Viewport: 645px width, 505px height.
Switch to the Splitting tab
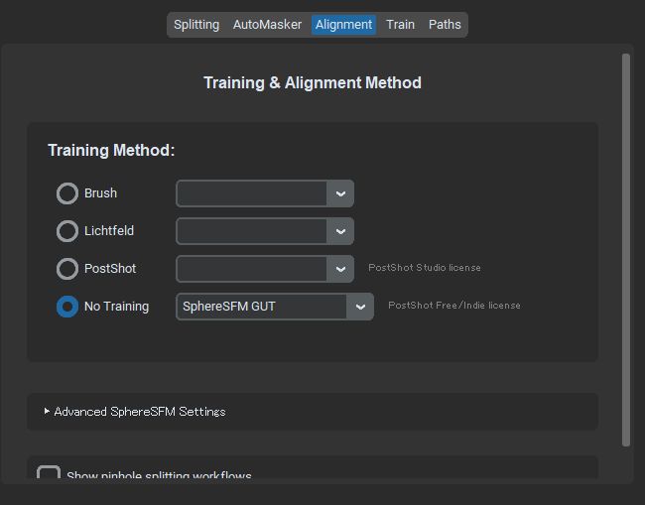(x=196, y=25)
